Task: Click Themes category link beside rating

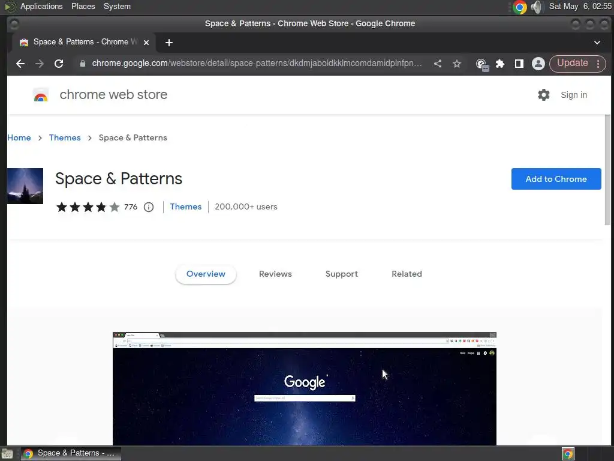Action: tap(186, 206)
